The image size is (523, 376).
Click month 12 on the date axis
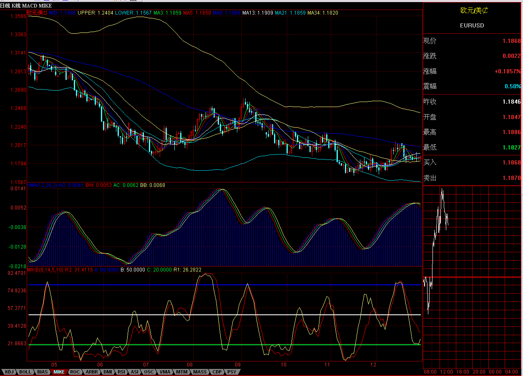pos(373,364)
